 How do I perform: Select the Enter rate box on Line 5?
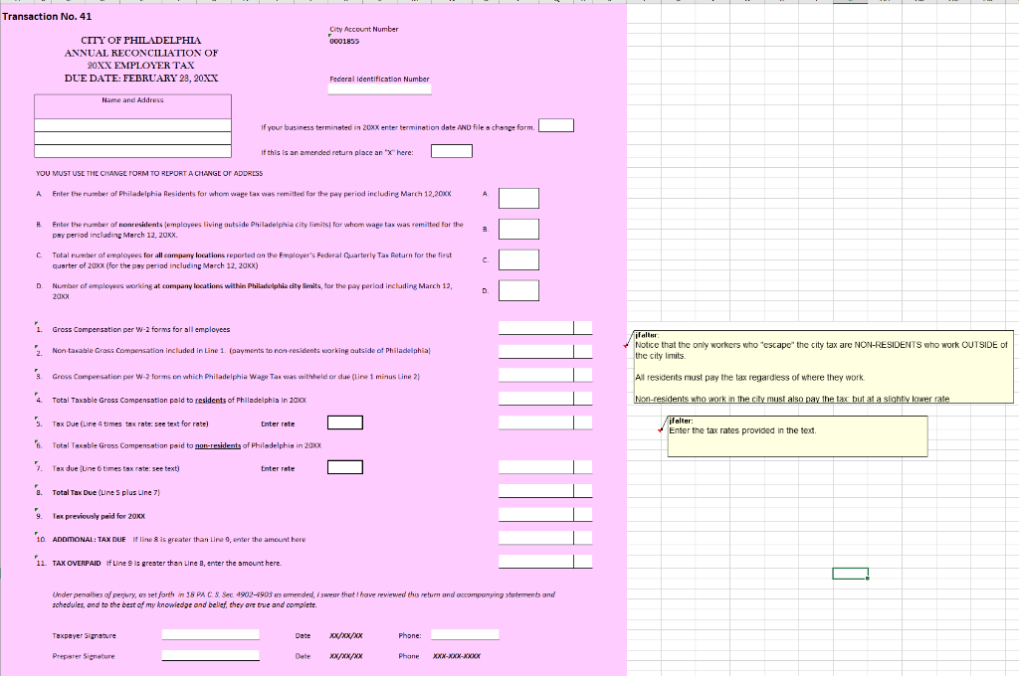[344, 422]
